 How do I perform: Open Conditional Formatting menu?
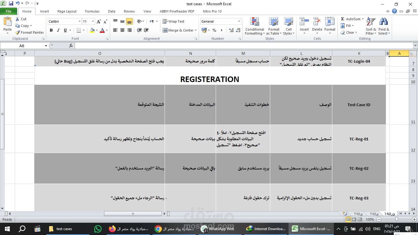click(x=255, y=26)
